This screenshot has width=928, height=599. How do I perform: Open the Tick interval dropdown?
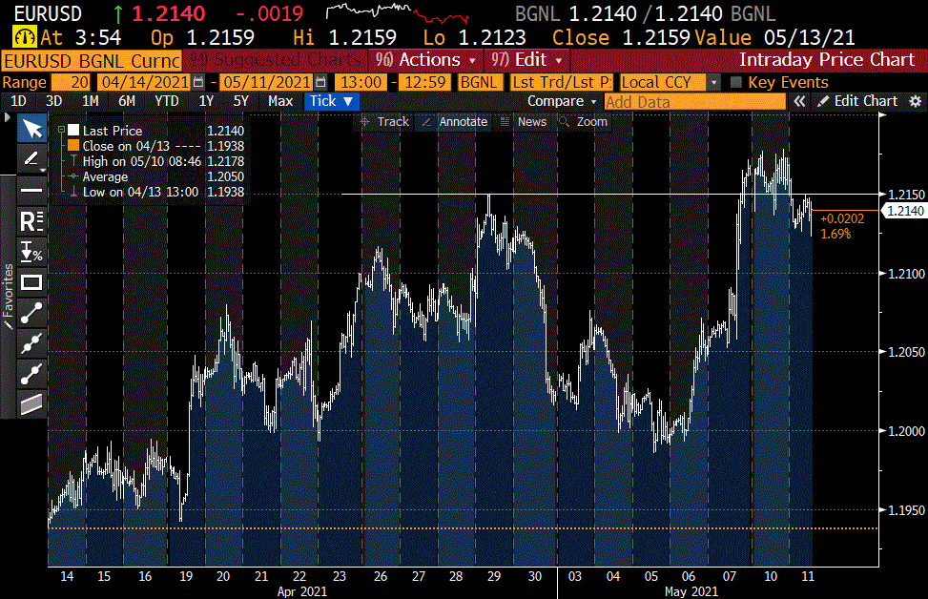pos(331,101)
